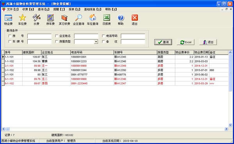This screenshot has width=234, height=144.
Task: Click the date 2016-03-03 cell
Action: pos(202,61)
